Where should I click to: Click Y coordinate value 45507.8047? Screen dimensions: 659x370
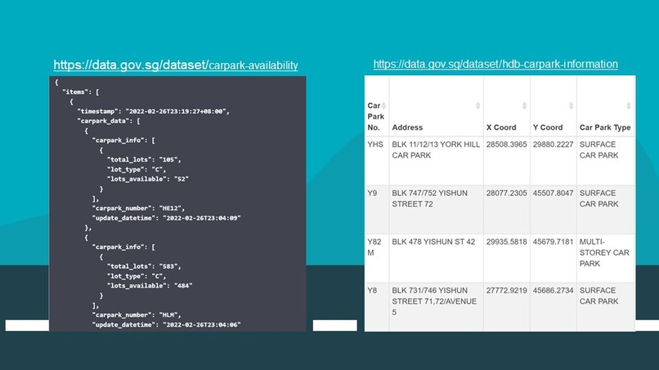point(553,194)
